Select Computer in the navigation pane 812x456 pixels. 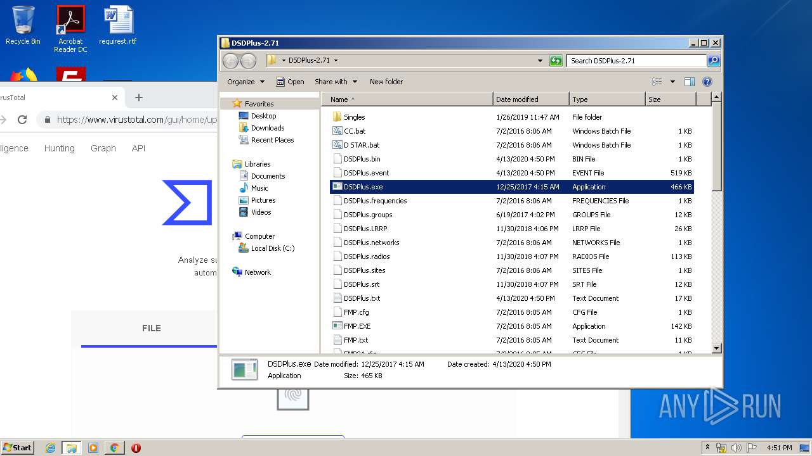click(x=259, y=236)
